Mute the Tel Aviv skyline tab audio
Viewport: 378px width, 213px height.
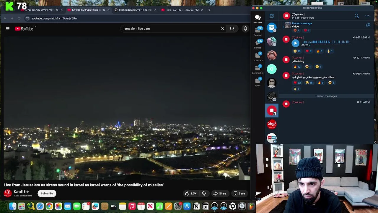57,10
